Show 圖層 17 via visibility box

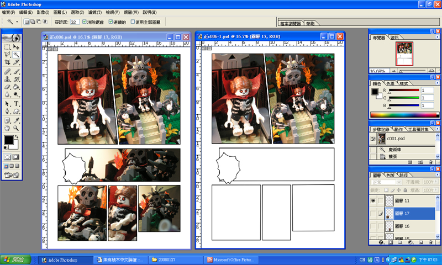coord(373,214)
